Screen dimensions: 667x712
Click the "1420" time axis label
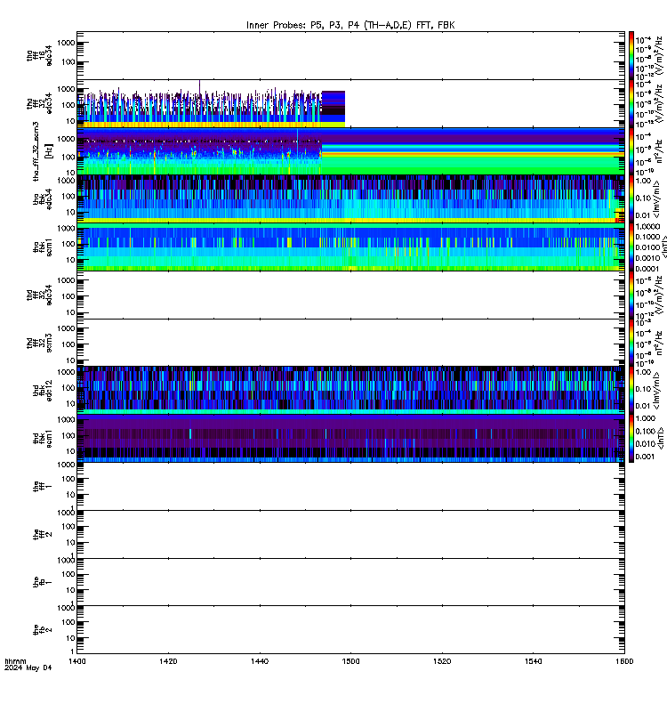tap(168, 661)
